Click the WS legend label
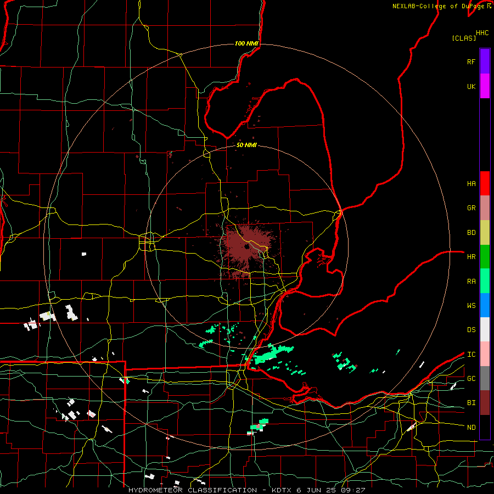 point(471,306)
